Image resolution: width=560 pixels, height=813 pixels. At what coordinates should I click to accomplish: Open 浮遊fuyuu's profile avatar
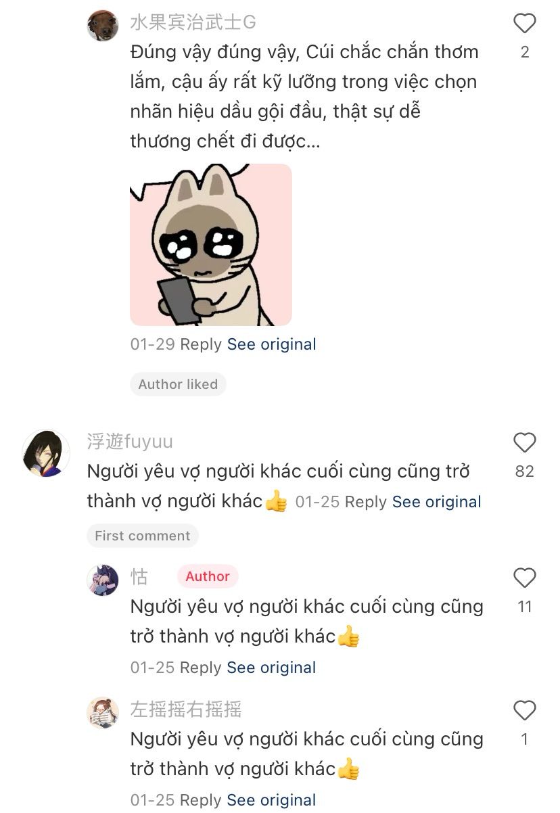point(46,453)
